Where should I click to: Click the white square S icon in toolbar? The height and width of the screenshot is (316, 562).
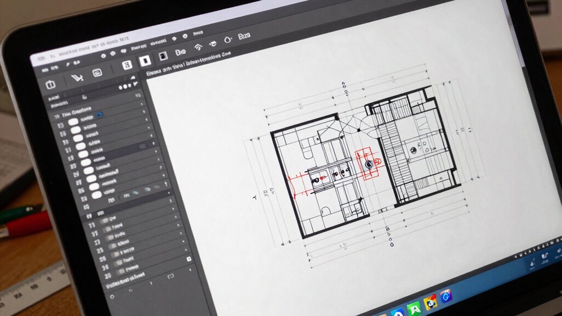point(128,65)
